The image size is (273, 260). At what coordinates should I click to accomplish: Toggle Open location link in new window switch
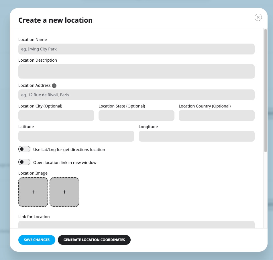tap(24, 162)
